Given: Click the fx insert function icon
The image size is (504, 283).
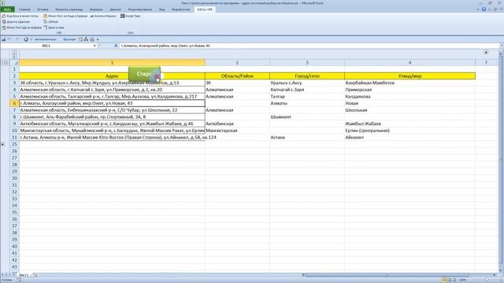Looking at the screenshot, I should pos(116,46).
